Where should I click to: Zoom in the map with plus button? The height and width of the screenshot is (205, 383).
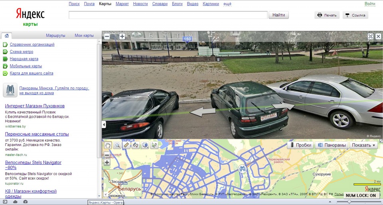pyautogui.click(x=107, y=162)
